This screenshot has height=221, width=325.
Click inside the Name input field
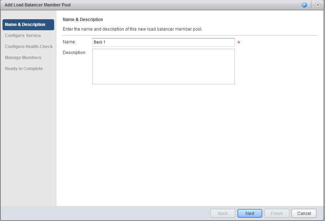click(163, 42)
